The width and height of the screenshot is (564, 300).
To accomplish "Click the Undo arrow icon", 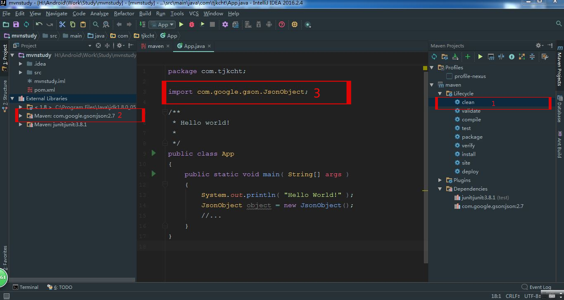I will (x=39, y=25).
